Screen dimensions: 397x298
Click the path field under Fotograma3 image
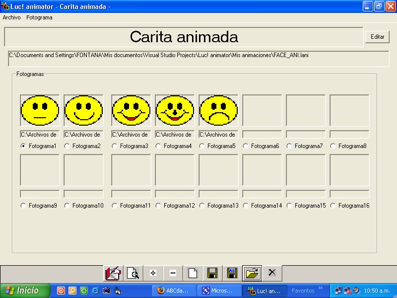[131, 134]
